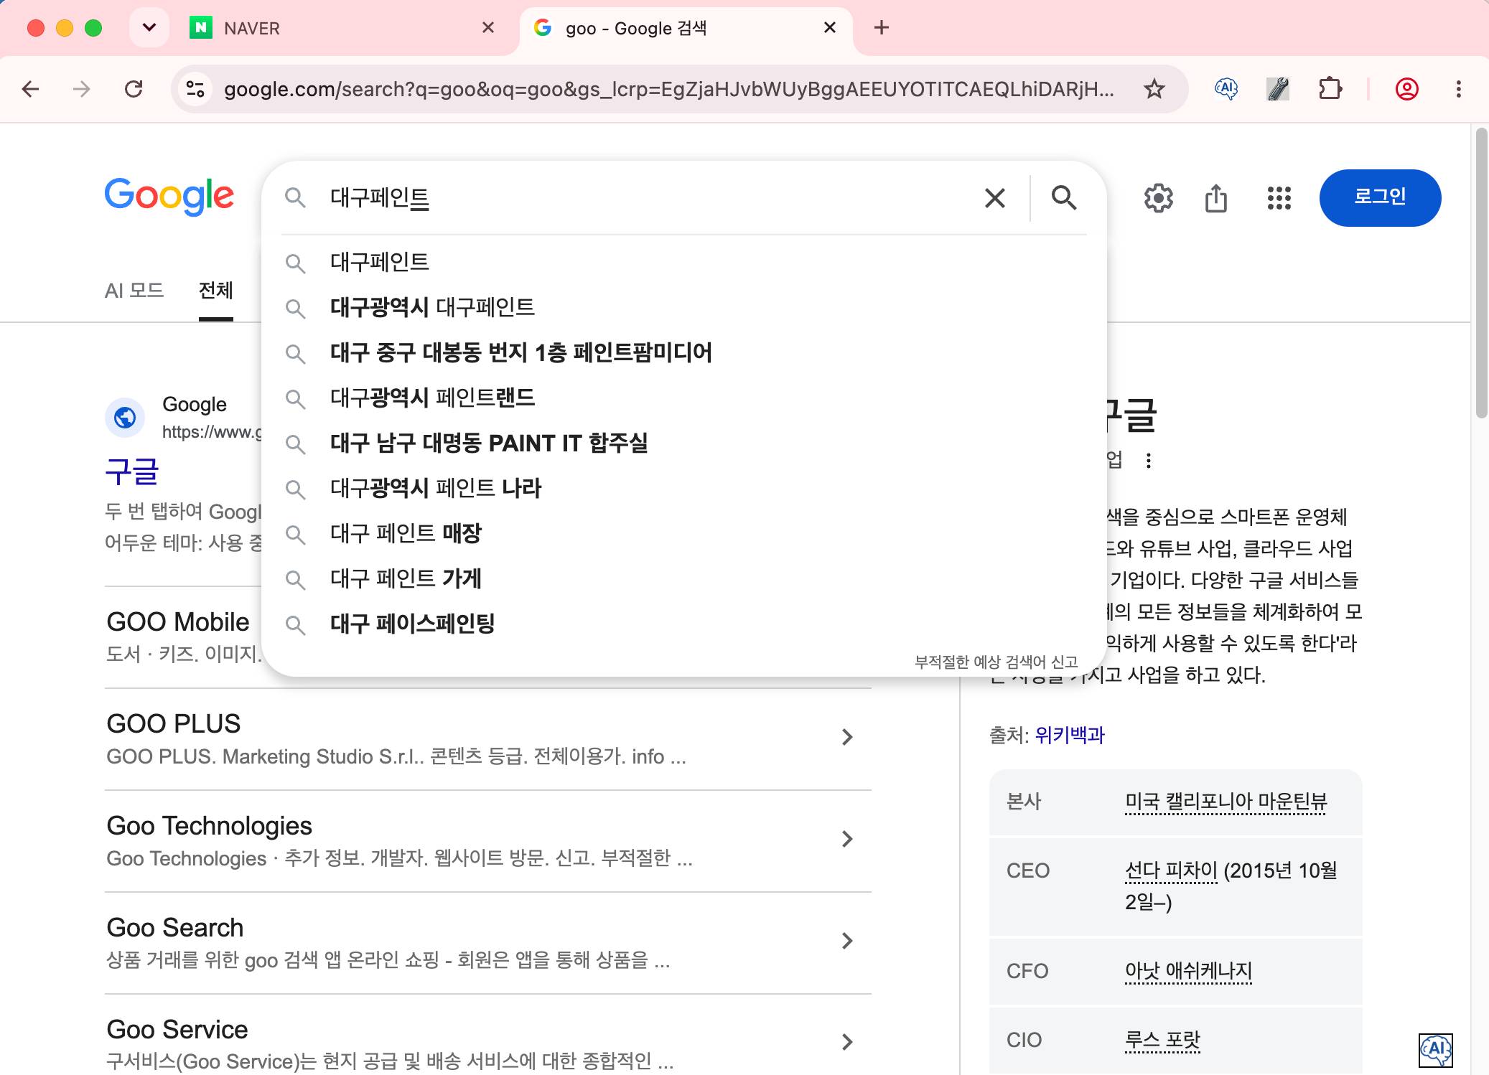The height and width of the screenshot is (1075, 1489).
Task: Click the forward navigation arrow
Action: point(82,89)
